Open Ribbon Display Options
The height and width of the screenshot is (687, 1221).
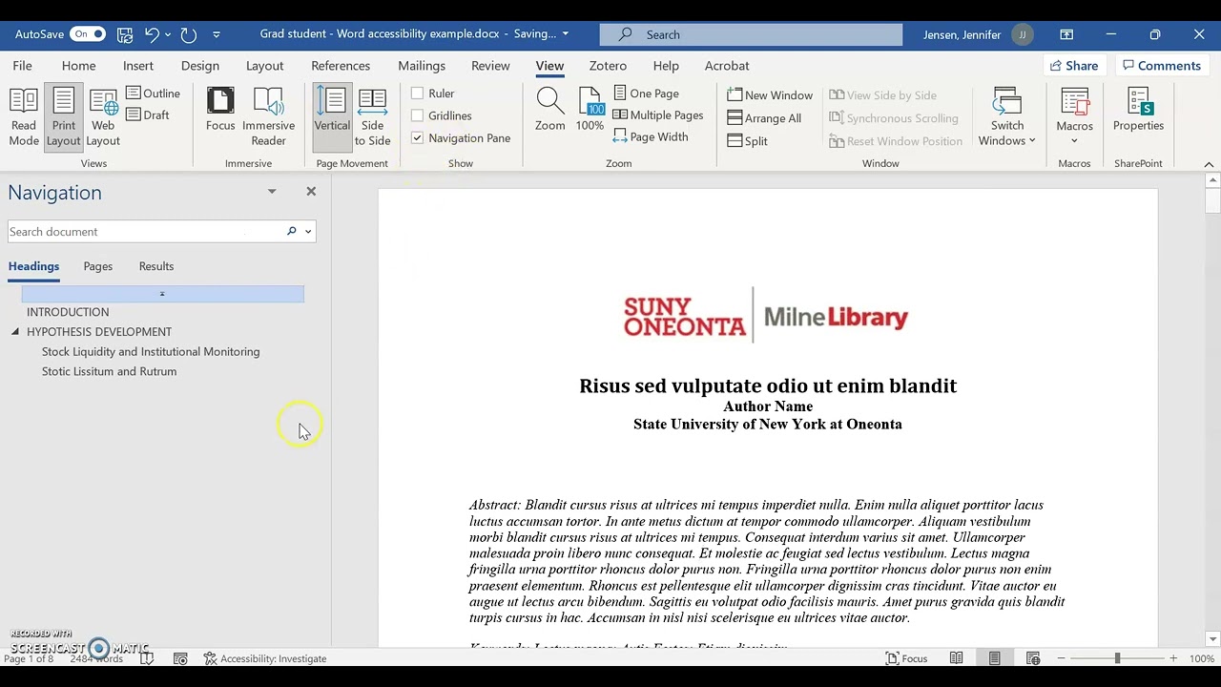click(x=1066, y=34)
